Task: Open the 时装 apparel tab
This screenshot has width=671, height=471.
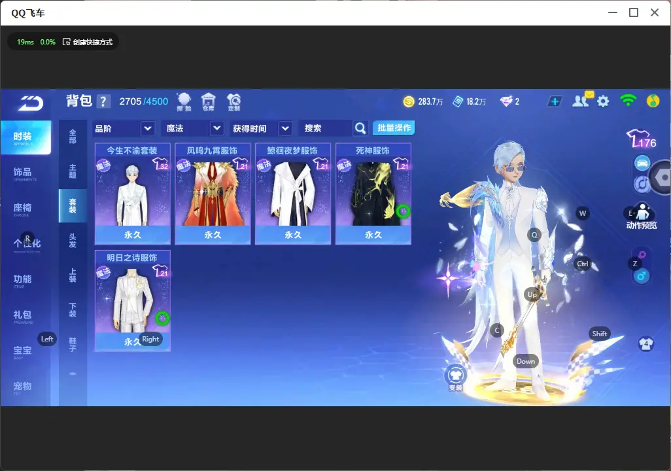Action: coord(26,137)
